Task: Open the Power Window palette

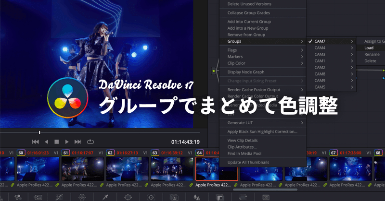Action: click(128, 197)
